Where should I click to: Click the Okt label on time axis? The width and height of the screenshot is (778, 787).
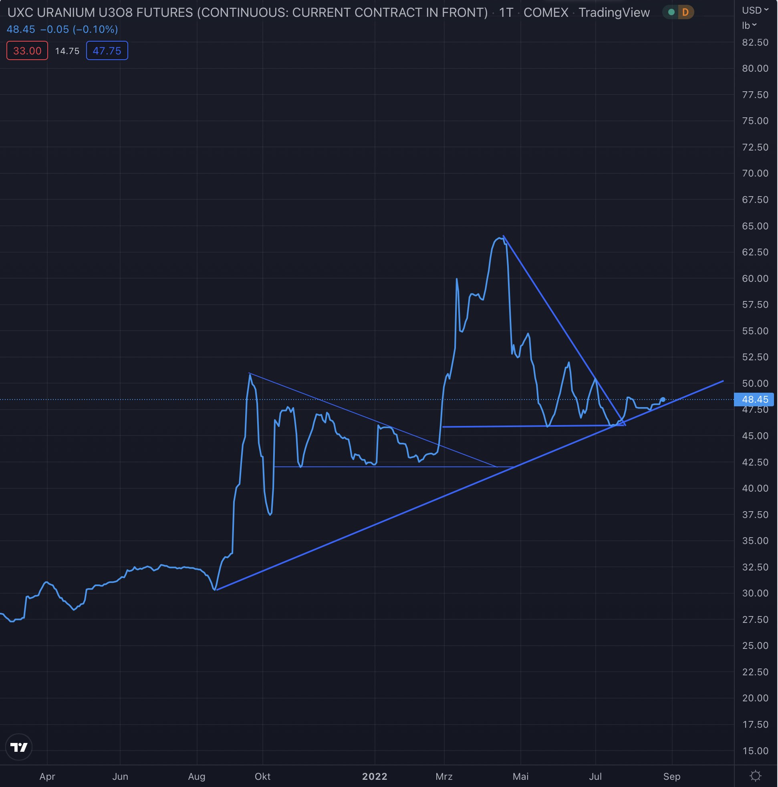point(262,777)
